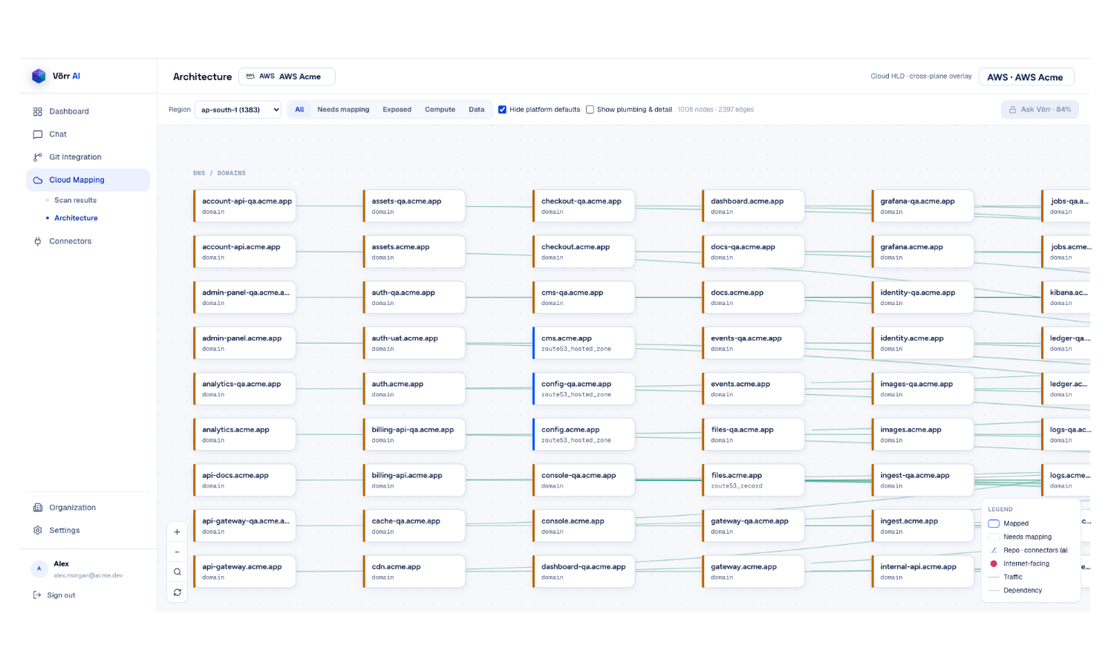Screen dimensions: 1114x668
Task: Select the files.acme.app route53_record node
Action: click(753, 480)
